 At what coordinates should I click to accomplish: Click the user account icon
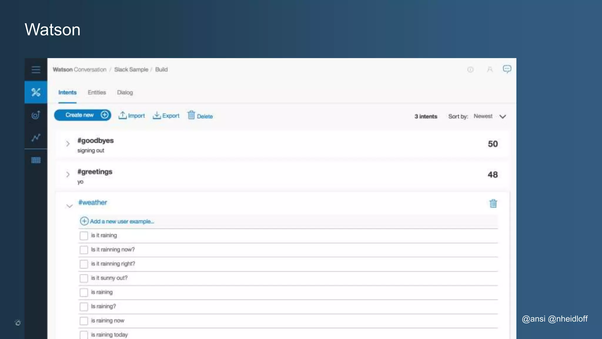(x=490, y=69)
